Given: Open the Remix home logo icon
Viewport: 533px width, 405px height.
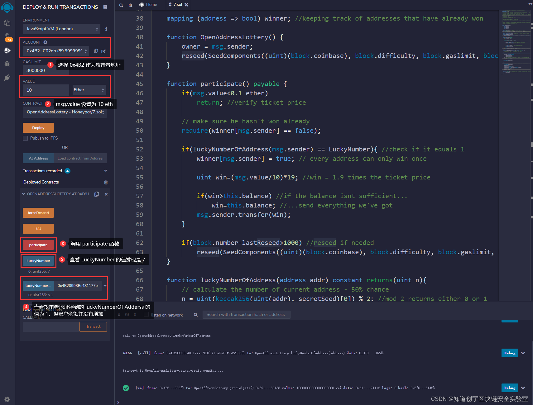Looking at the screenshot, I should pyautogui.click(x=7, y=7).
